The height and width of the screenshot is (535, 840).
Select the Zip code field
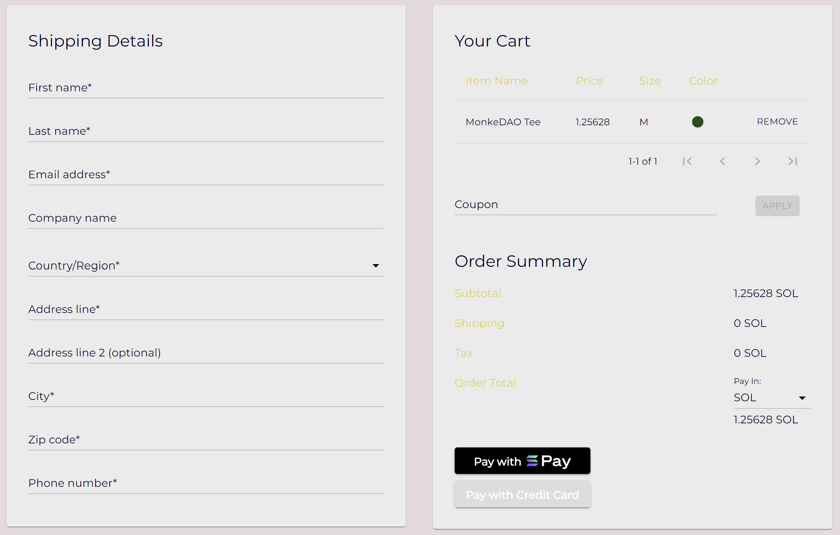(x=206, y=440)
